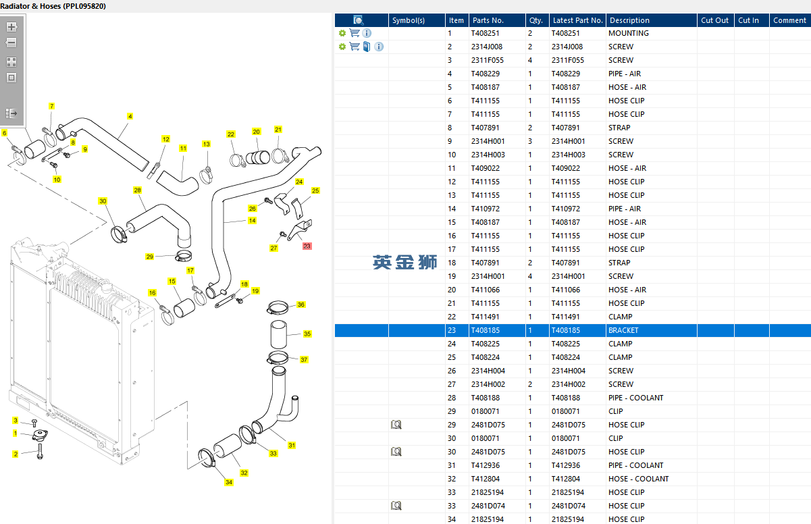Image resolution: width=811 pixels, height=524 pixels.
Task: Click the magnifier search icon in table header
Action: click(x=359, y=20)
